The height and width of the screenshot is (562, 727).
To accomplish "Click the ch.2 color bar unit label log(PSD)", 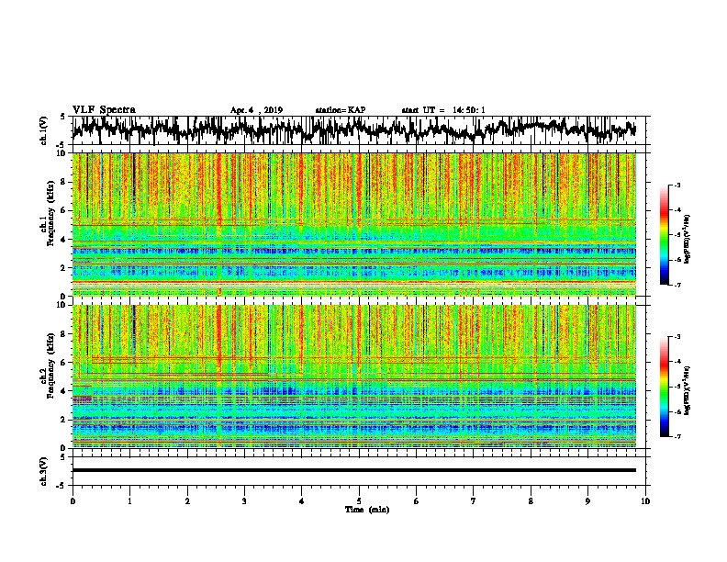I will click(687, 390).
